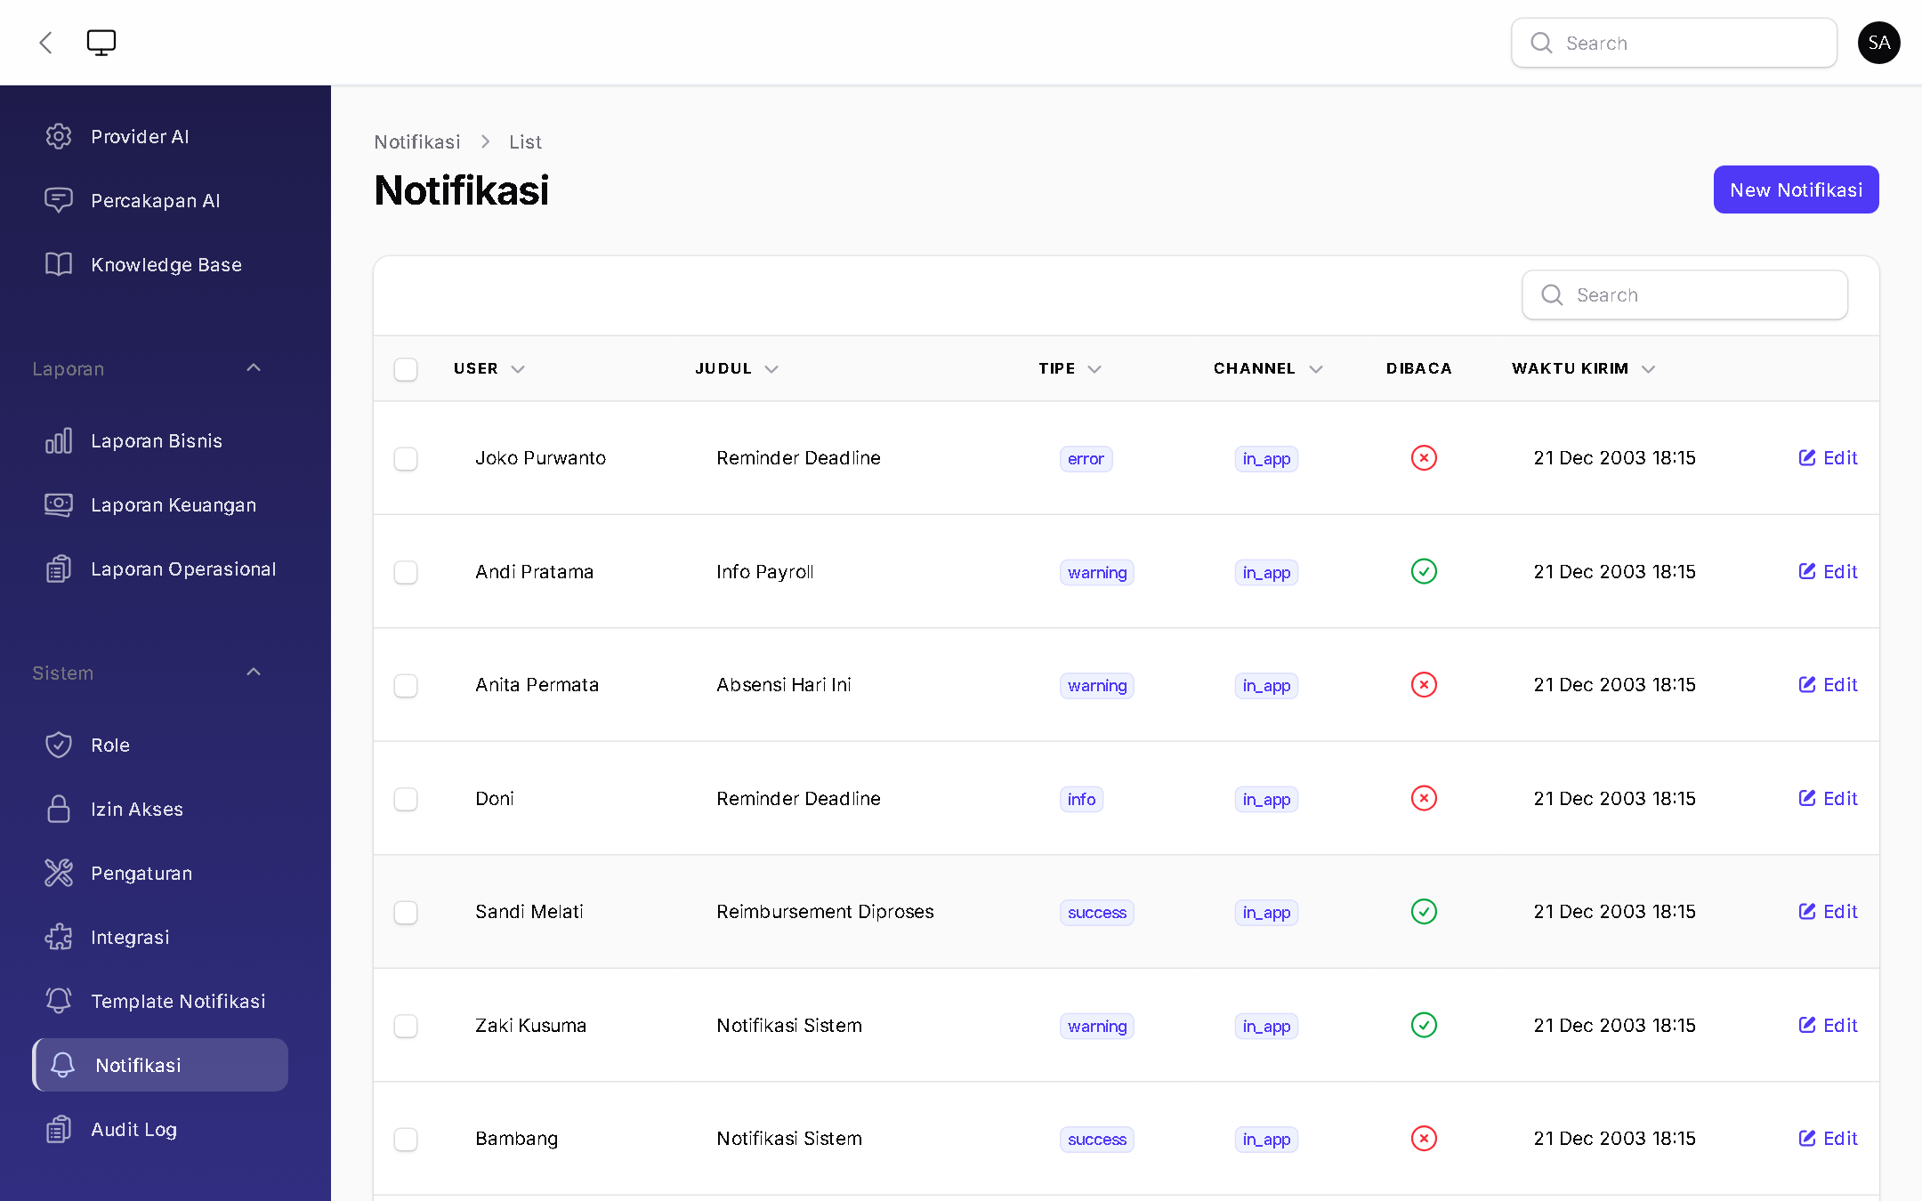Viewport: 1922px width, 1201px height.
Task: Click the magnifier icon in header search
Action: point(1541,43)
